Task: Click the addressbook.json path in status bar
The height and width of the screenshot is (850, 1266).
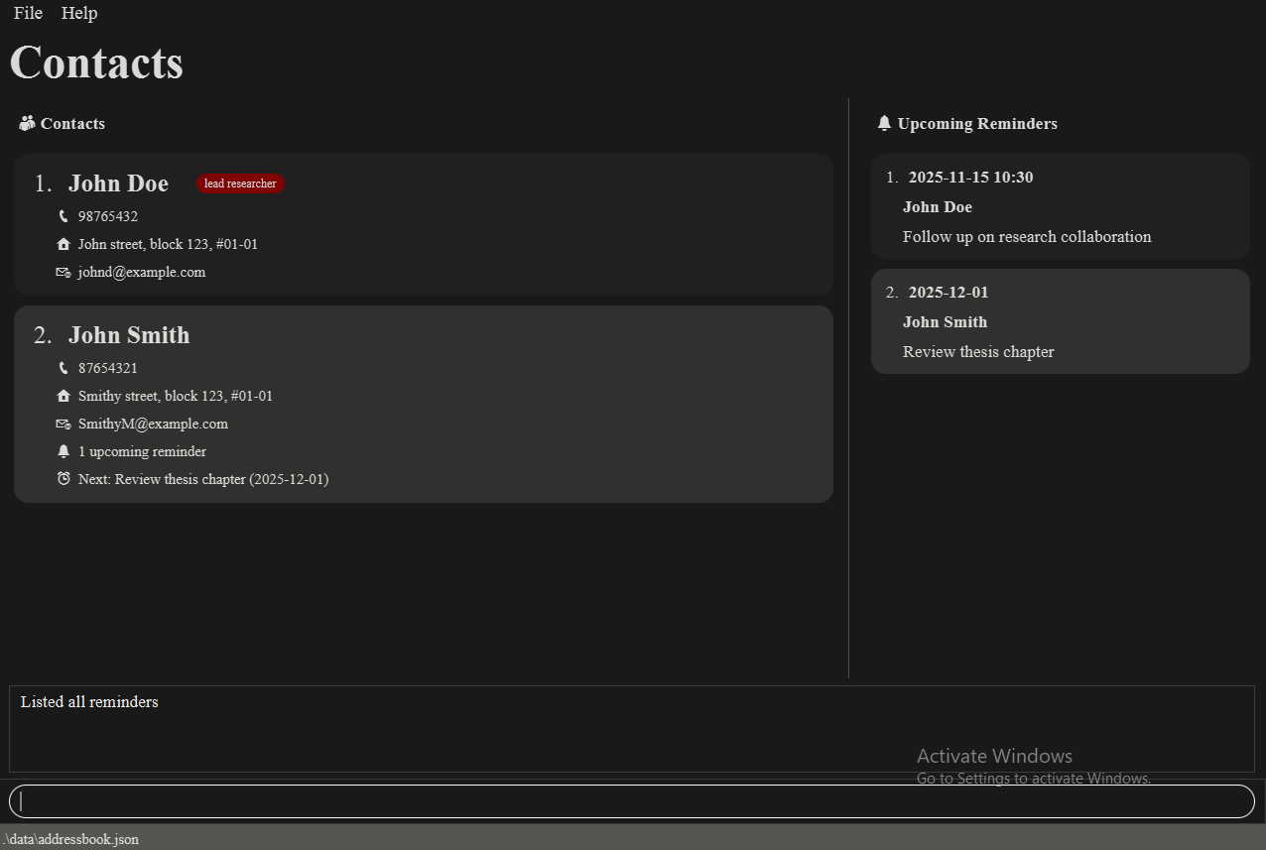Action: pos(70,839)
